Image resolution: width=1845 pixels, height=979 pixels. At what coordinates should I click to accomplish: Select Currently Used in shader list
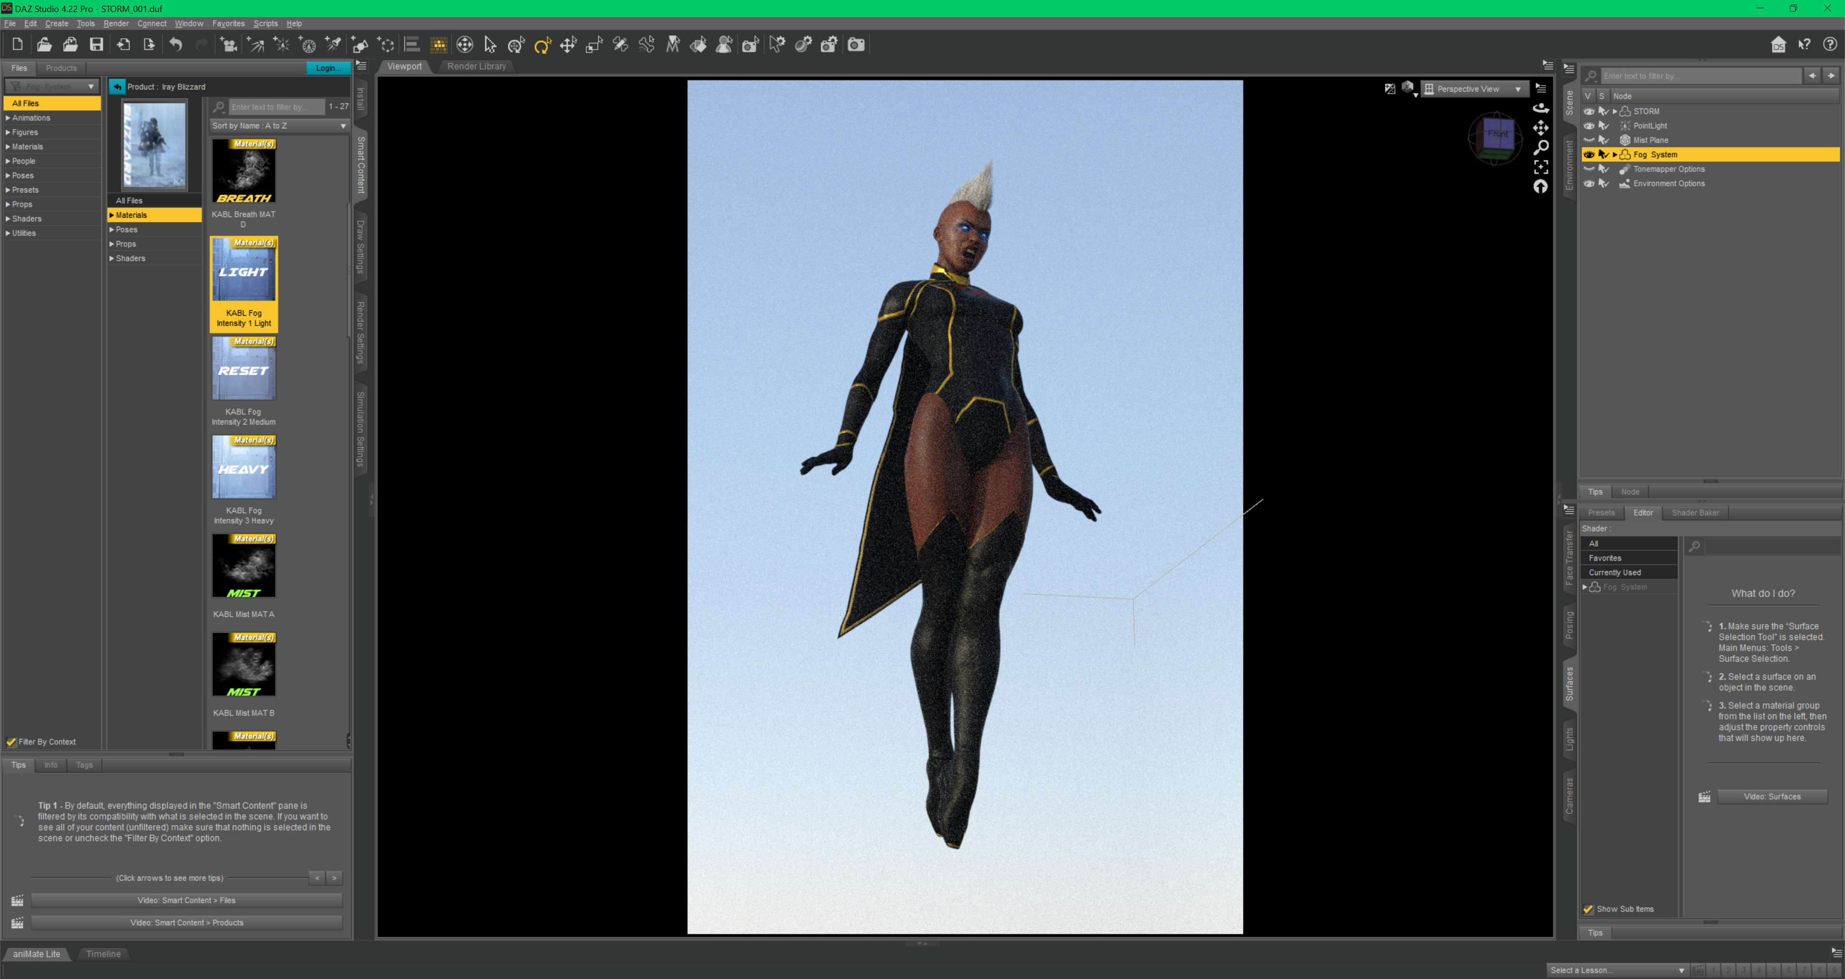pyautogui.click(x=1629, y=573)
